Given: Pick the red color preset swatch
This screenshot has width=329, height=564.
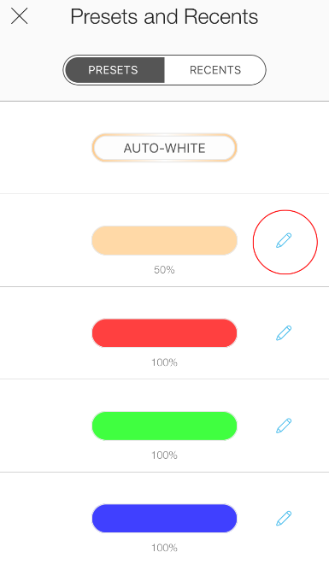Looking at the screenshot, I should point(164,333).
